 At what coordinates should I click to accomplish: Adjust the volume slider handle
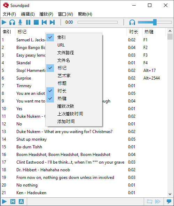point(155,22)
